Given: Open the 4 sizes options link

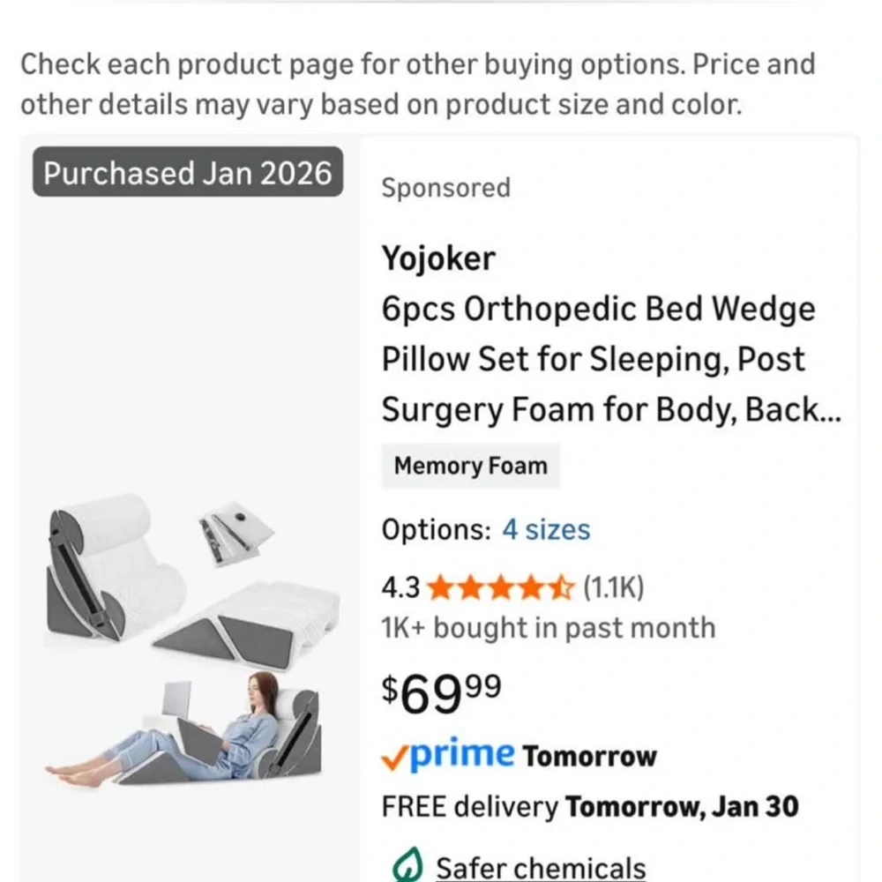Looking at the screenshot, I should click(546, 530).
